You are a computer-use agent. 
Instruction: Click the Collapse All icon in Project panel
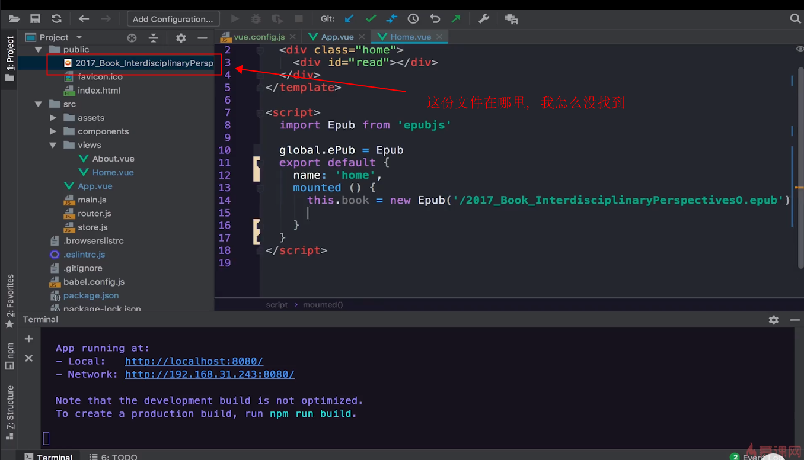(154, 38)
